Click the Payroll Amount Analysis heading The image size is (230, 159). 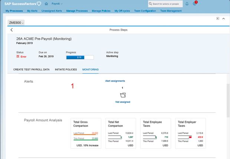pos(43,120)
